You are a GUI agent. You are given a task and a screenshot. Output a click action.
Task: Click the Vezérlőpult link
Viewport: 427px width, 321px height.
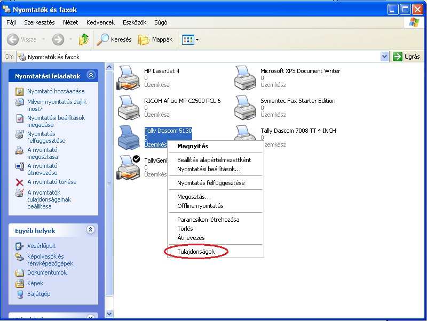42,246
